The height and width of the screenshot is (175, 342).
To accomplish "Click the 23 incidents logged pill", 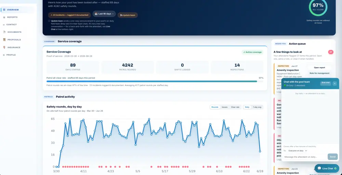I will coord(69,15).
